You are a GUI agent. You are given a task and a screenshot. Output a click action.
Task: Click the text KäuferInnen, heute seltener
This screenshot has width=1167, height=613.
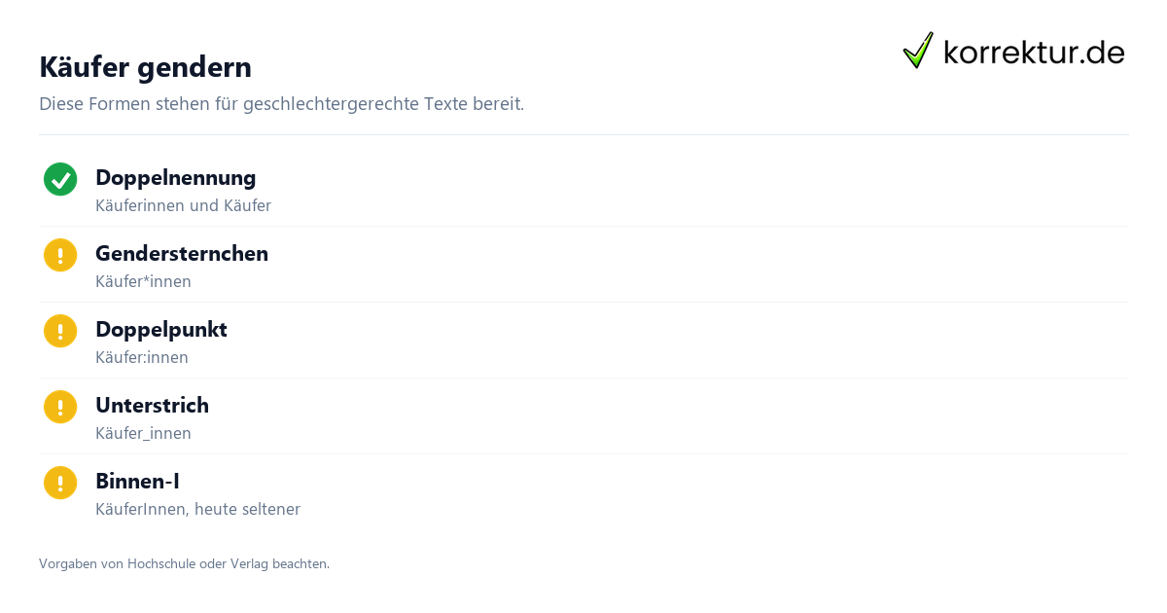click(x=197, y=510)
